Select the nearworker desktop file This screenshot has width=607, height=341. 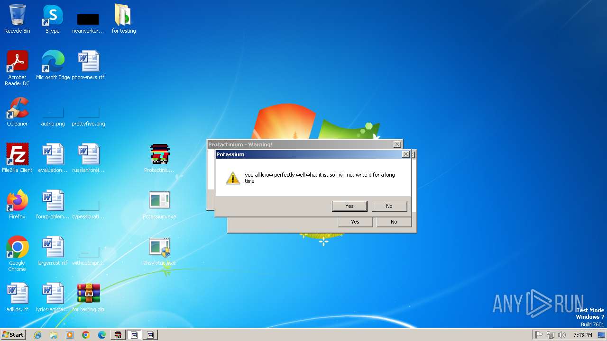(88, 23)
